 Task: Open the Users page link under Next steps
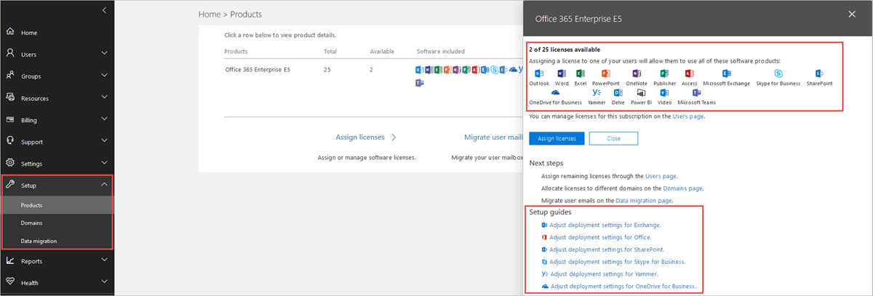pyautogui.click(x=661, y=176)
